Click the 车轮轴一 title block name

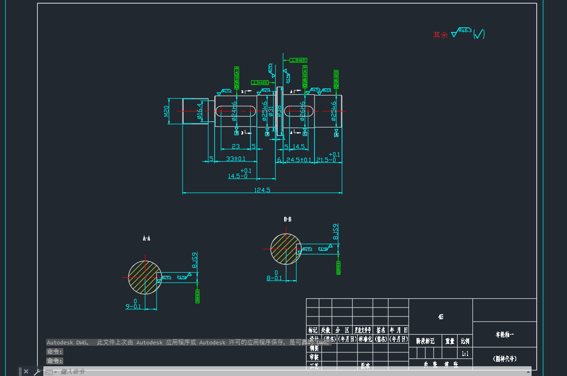(x=505, y=335)
